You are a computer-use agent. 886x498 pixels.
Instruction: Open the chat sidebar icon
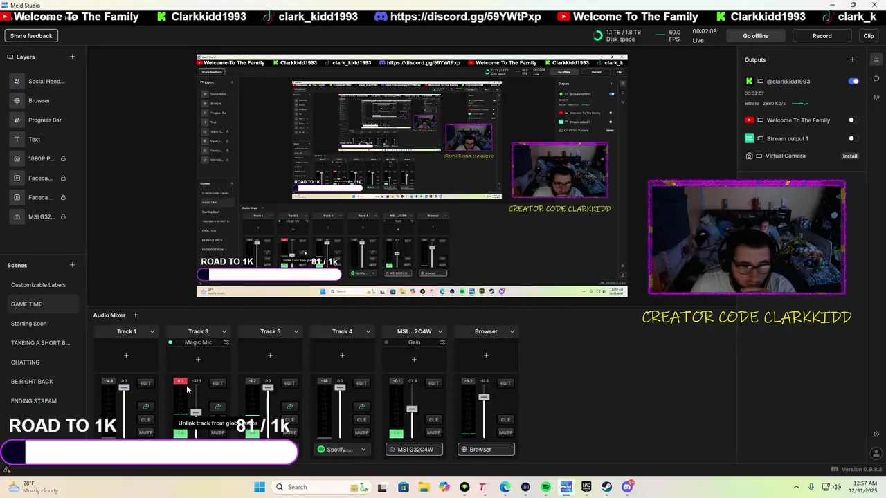876,78
